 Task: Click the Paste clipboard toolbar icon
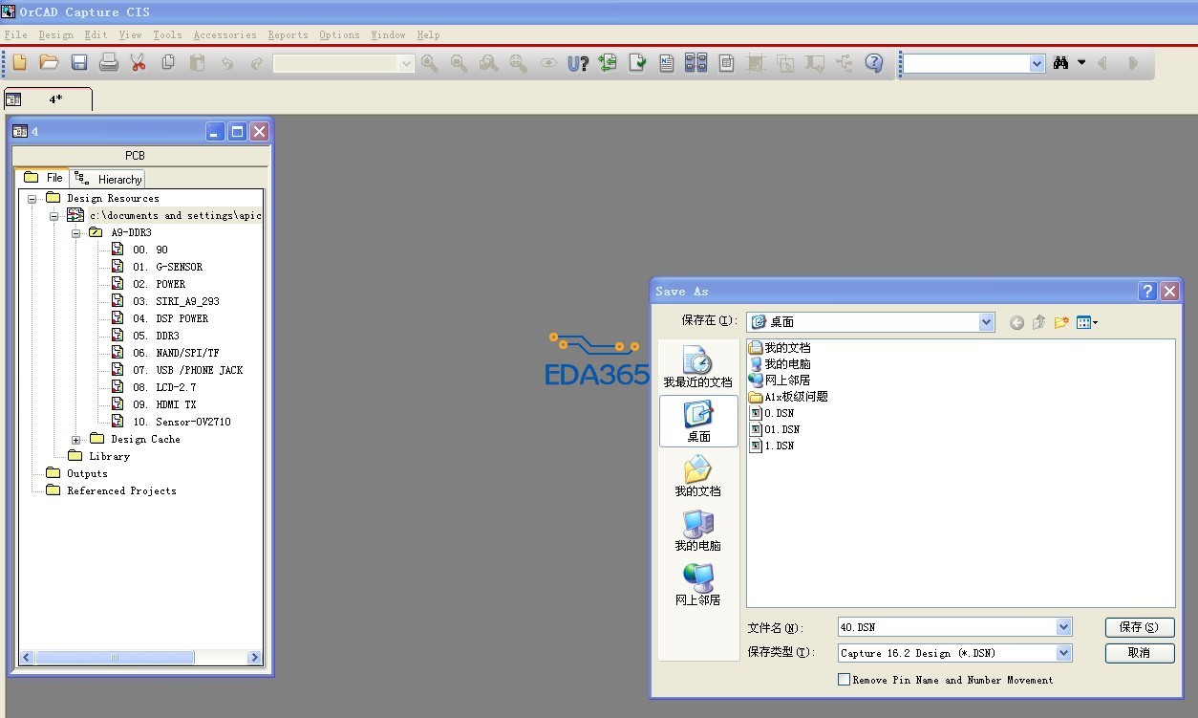click(198, 63)
